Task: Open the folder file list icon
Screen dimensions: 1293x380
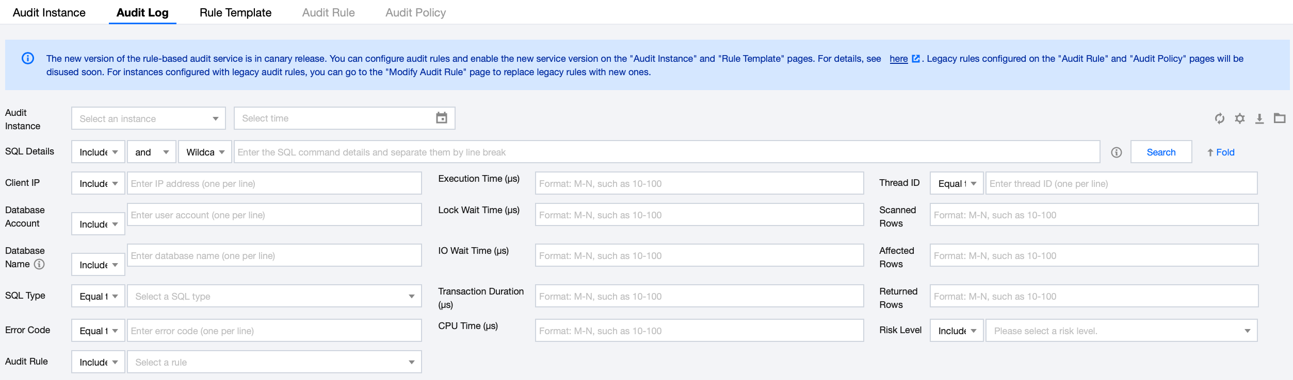Action: (x=1280, y=118)
